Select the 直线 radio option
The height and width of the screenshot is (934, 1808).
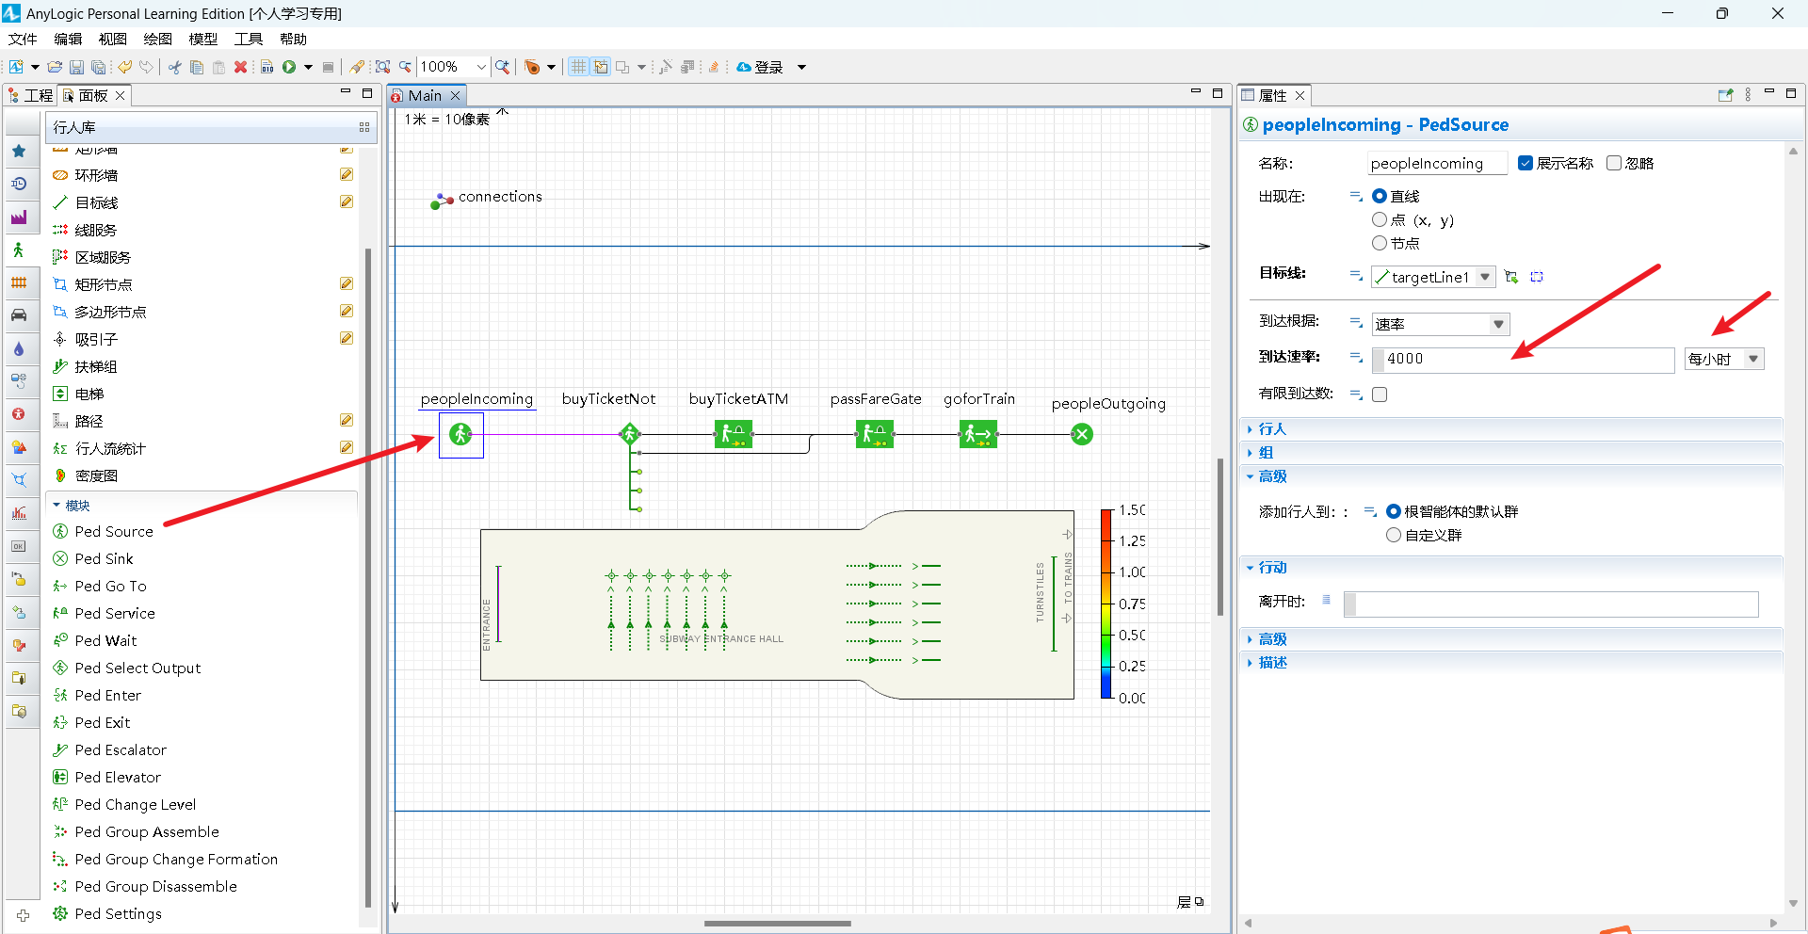pyautogui.click(x=1380, y=196)
